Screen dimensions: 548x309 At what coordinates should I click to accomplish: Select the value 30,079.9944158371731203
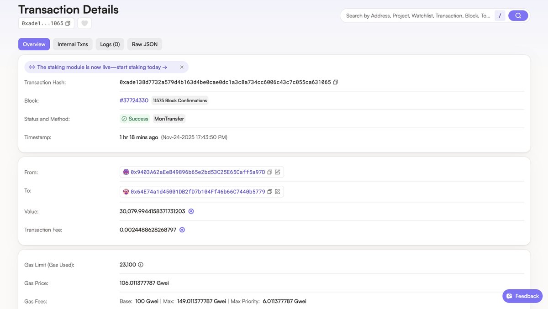(153, 211)
